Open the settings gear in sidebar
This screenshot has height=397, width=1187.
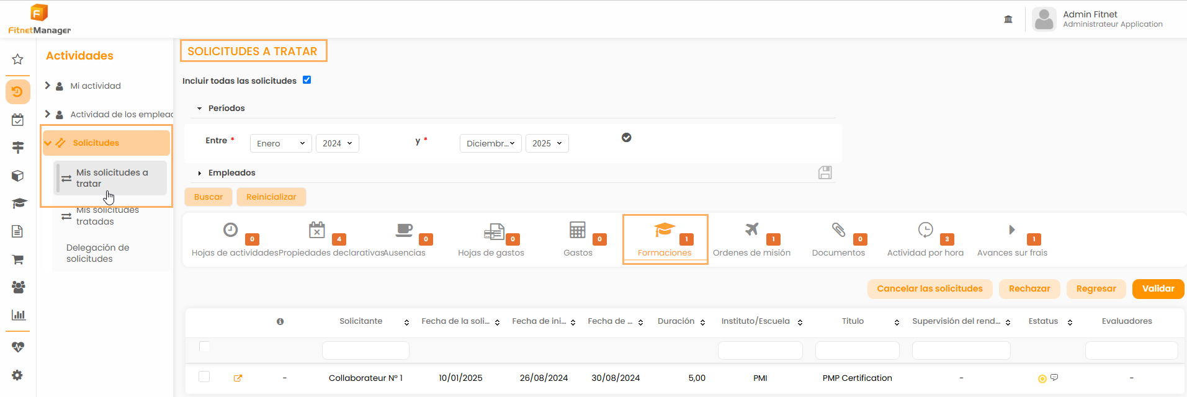click(x=17, y=375)
